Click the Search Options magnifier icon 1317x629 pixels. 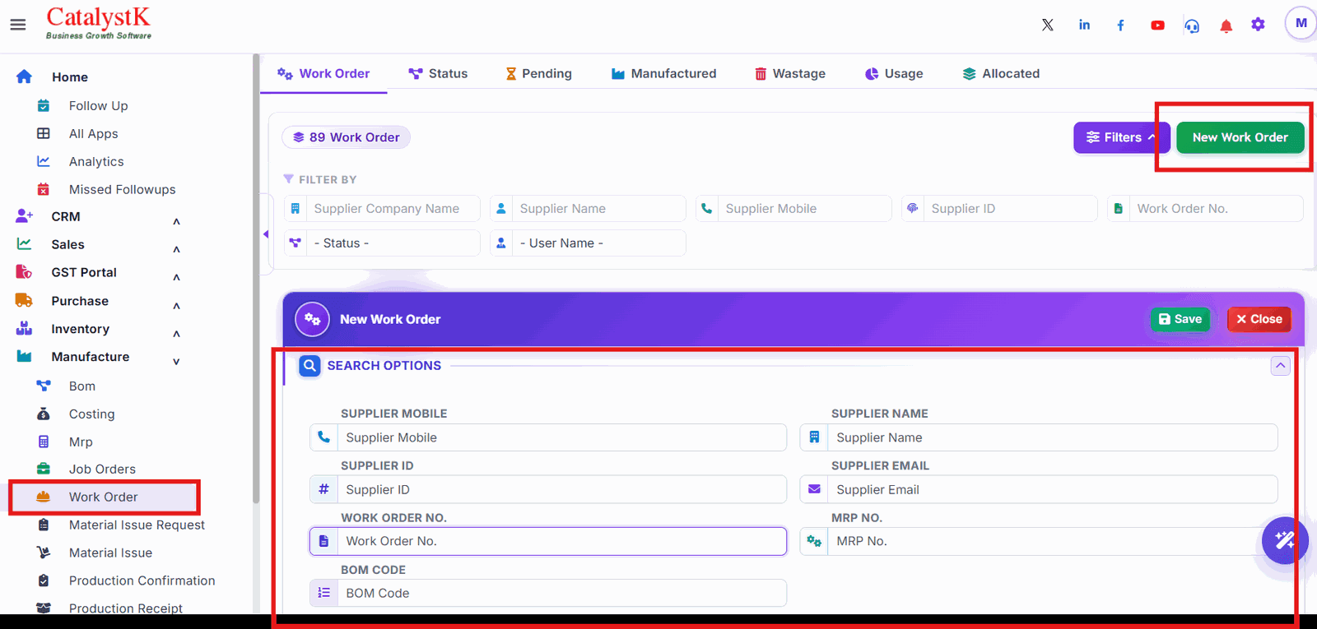click(x=309, y=366)
